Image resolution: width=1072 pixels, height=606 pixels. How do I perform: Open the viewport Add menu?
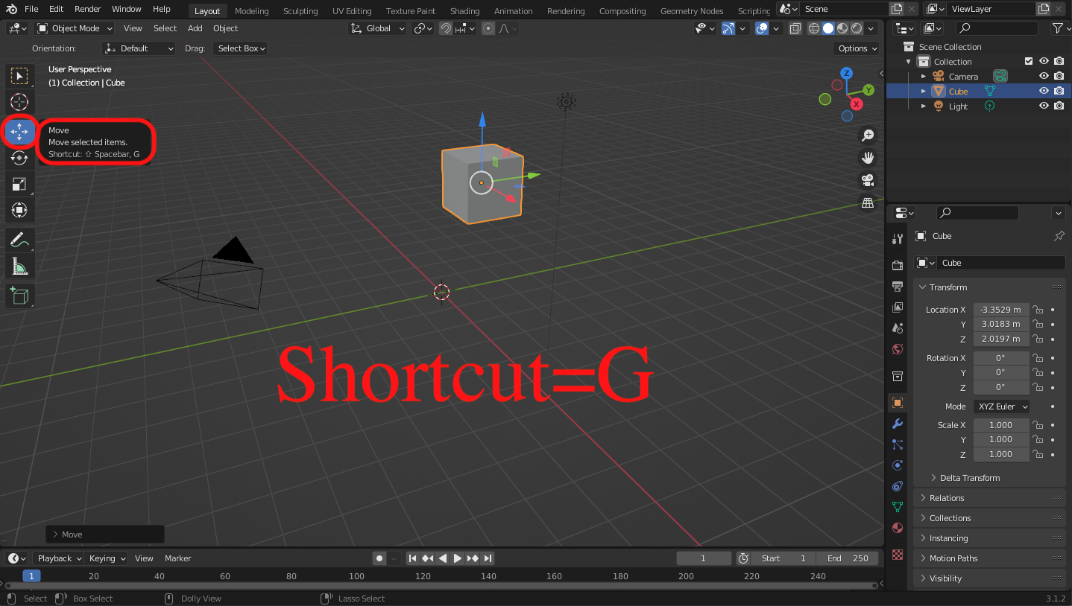tap(195, 28)
